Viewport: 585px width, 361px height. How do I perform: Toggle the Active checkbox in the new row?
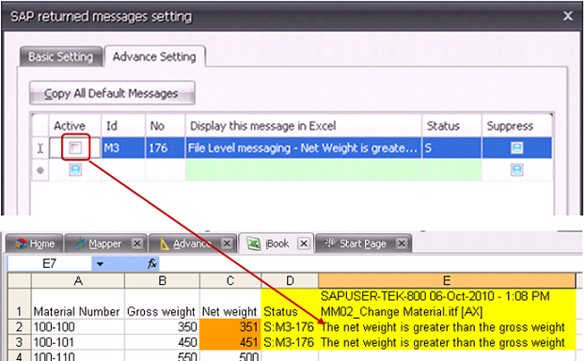(x=75, y=170)
